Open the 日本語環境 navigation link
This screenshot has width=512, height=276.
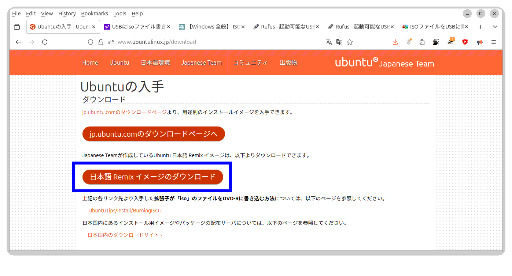(x=155, y=63)
